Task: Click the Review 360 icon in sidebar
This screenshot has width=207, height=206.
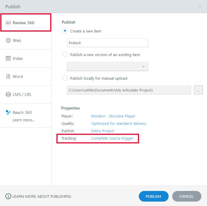Action: point(8,23)
